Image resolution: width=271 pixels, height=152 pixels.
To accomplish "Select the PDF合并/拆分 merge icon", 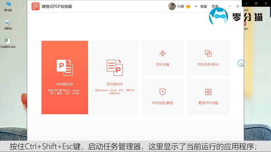I will 208,53.
